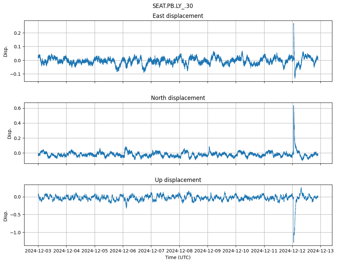This screenshot has height=263, width=337.
Task: Click the East plot's Disp. y-axis label
Action: pyautogui.click(x=6, y=51)
